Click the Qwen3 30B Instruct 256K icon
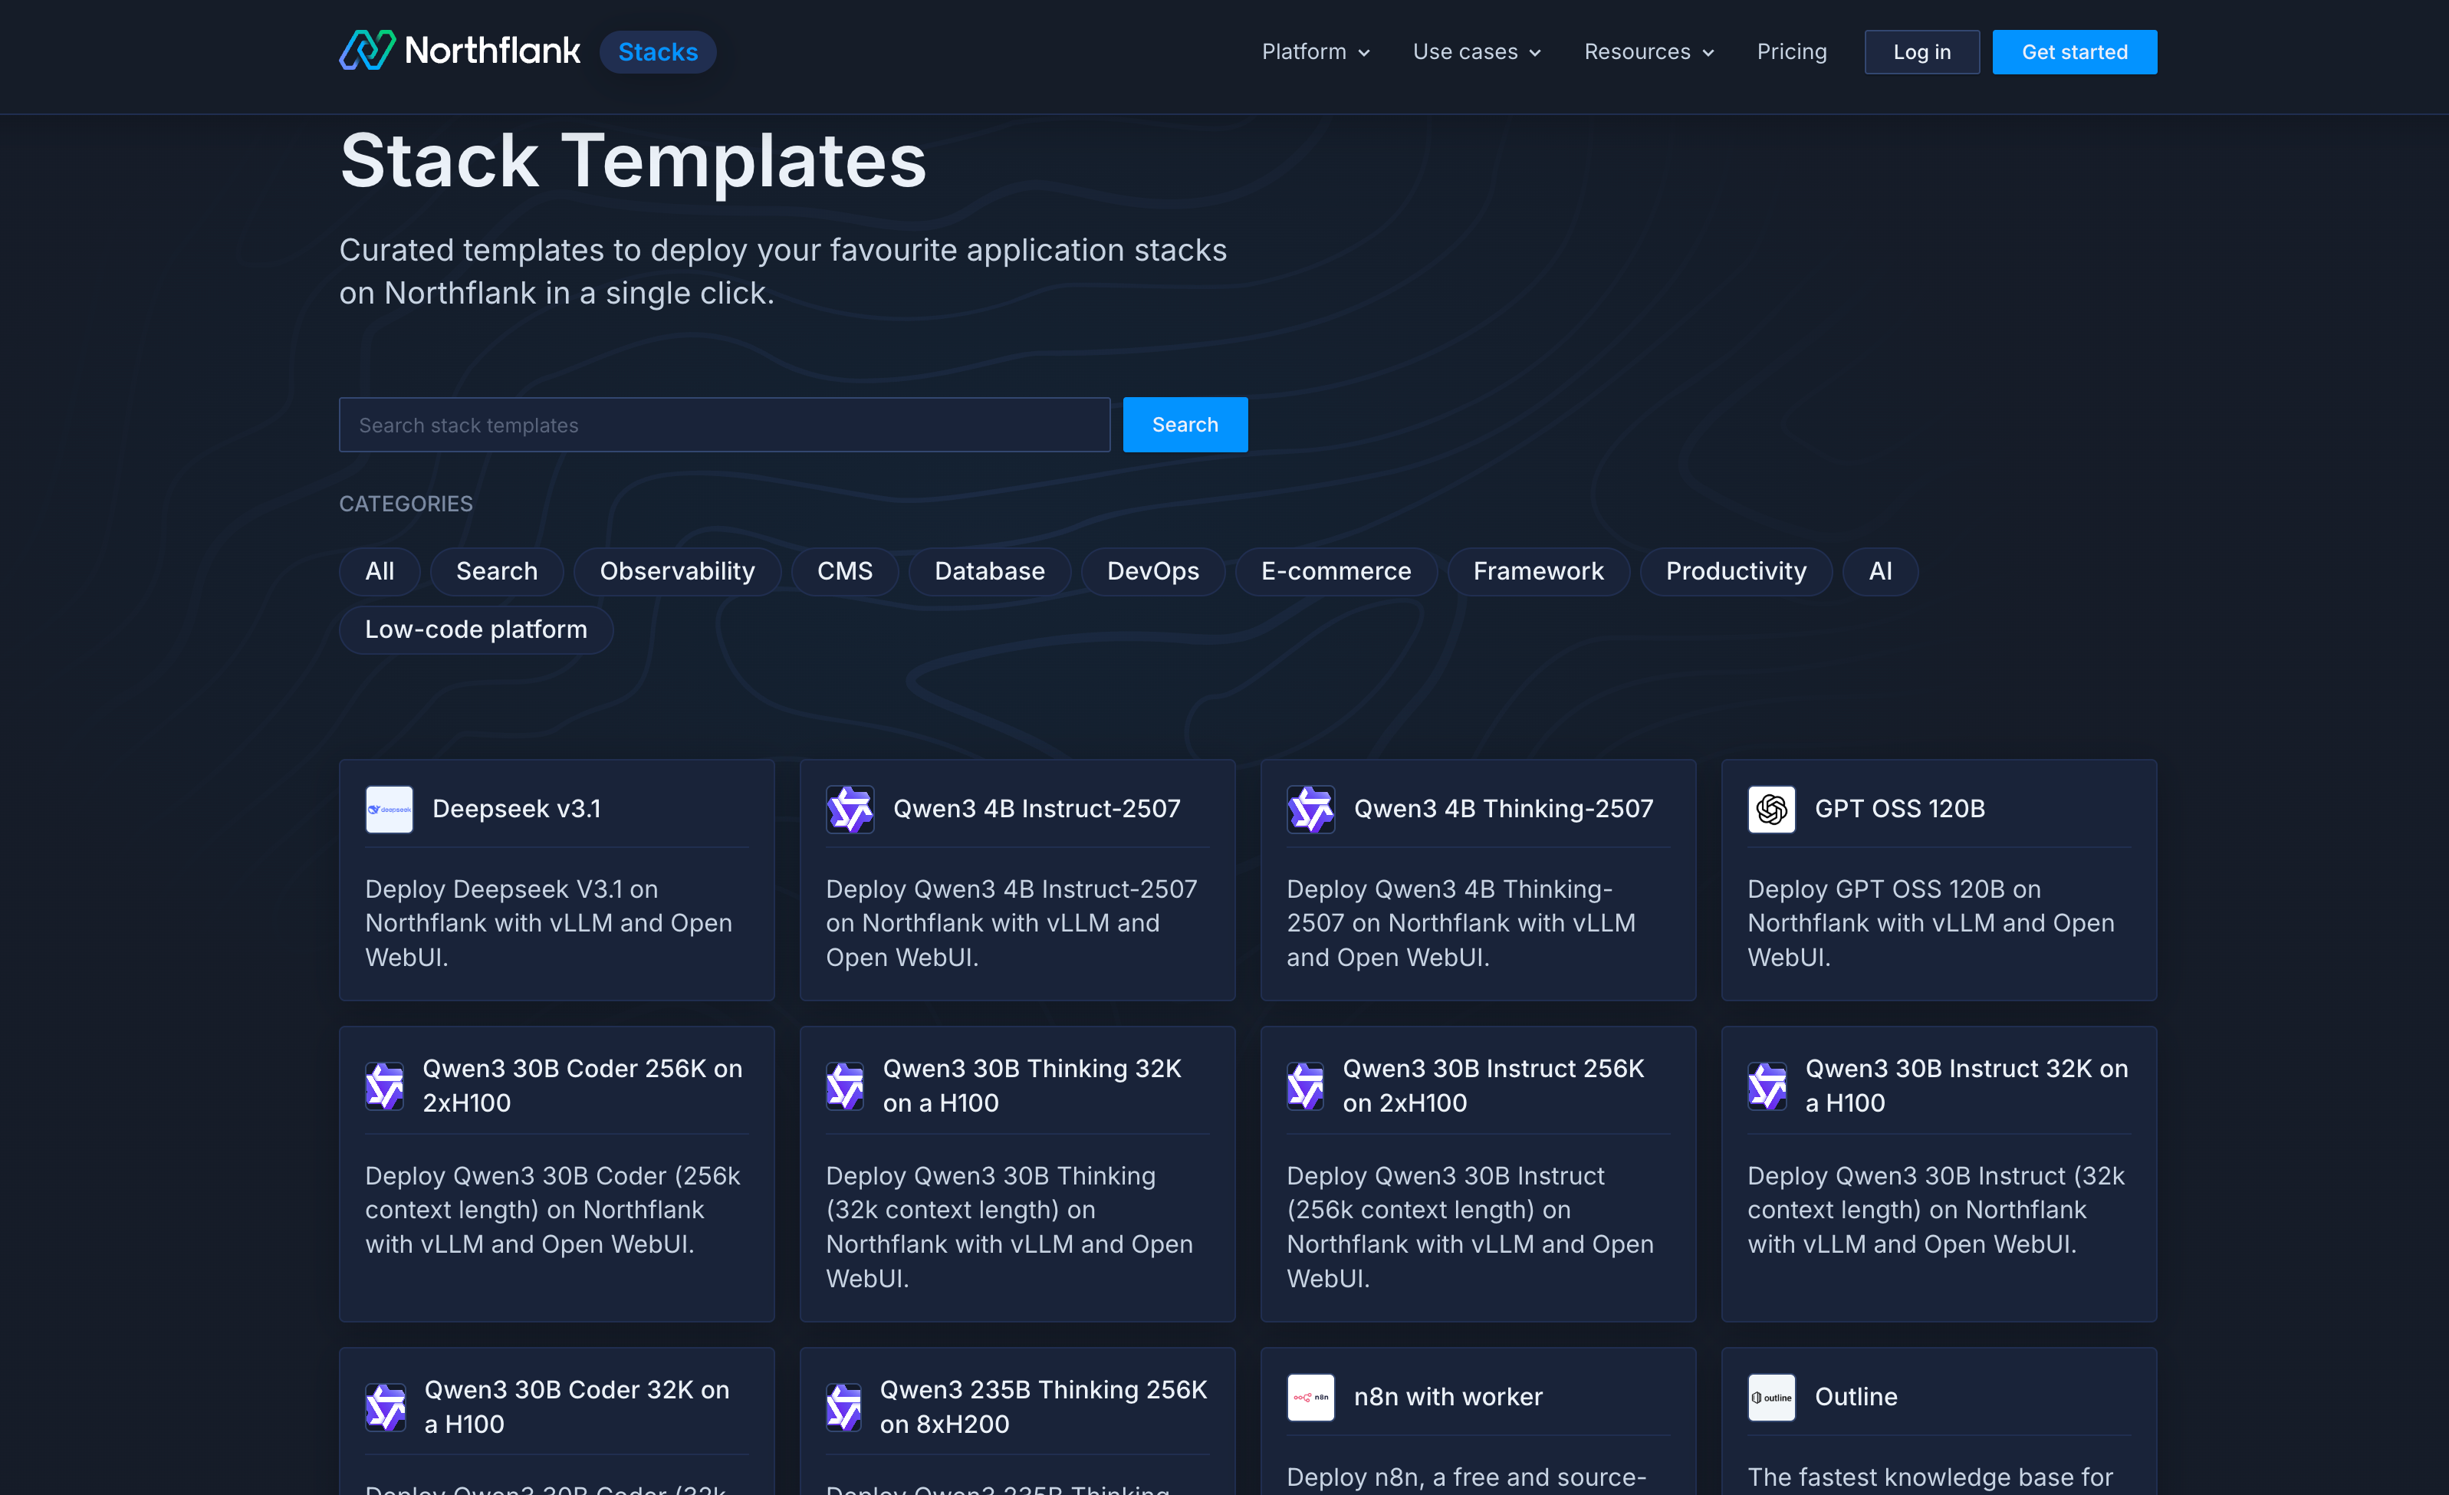The height and width of the screenshot is (1495, 2449). click(1306, 1086)
